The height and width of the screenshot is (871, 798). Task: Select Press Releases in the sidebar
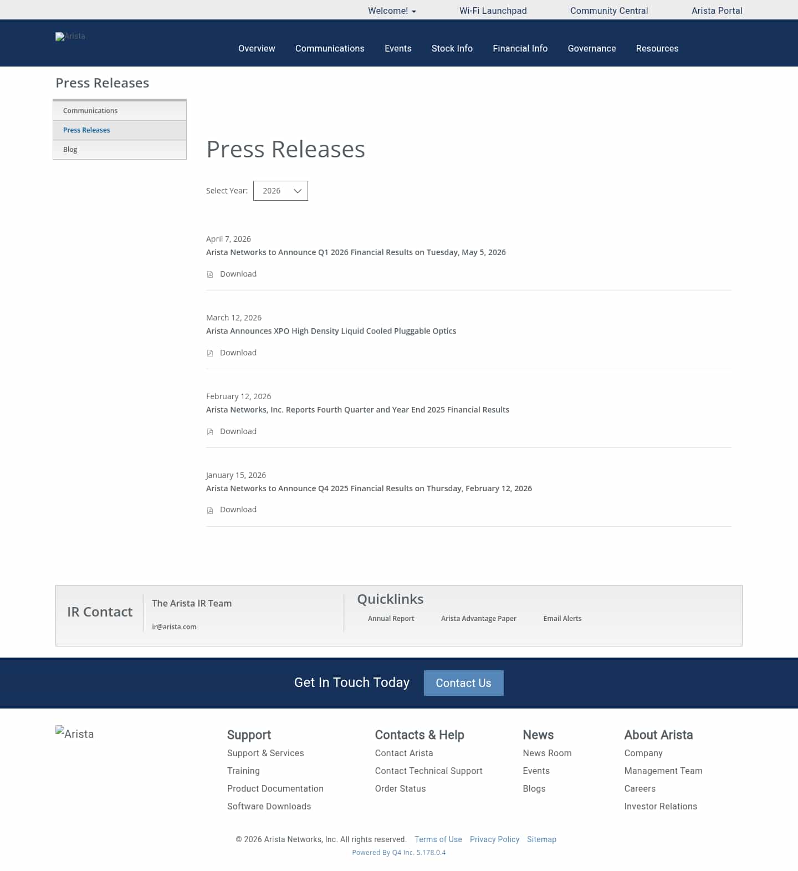[120, 130]
